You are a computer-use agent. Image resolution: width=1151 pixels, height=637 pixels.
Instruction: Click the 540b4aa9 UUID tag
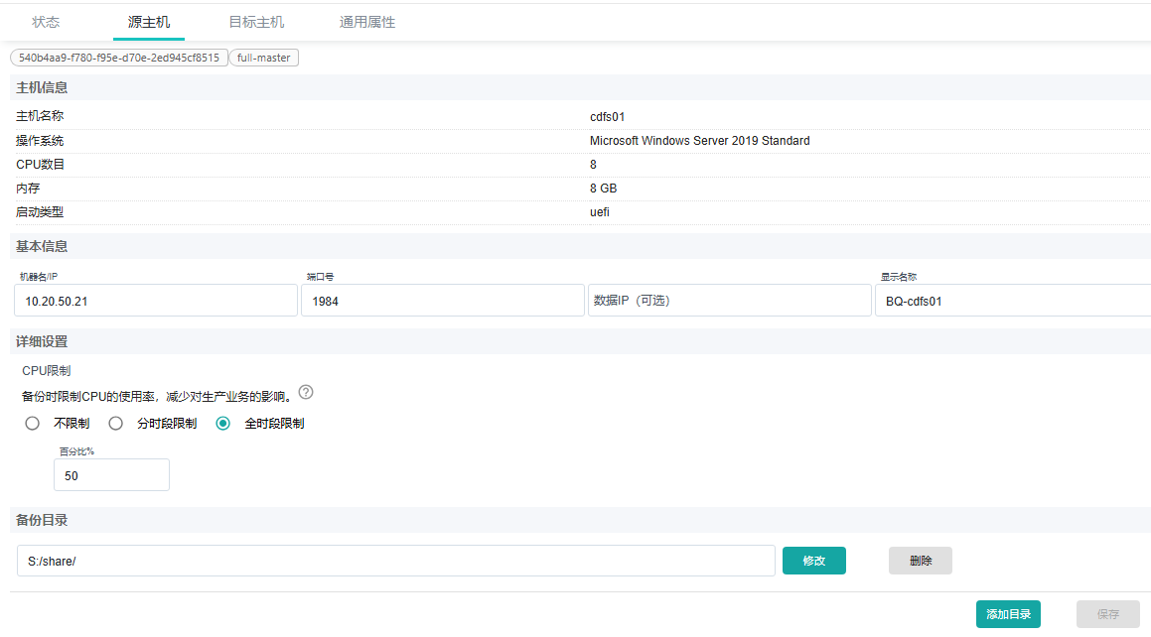pyautogui.click(x=119, y=58)
